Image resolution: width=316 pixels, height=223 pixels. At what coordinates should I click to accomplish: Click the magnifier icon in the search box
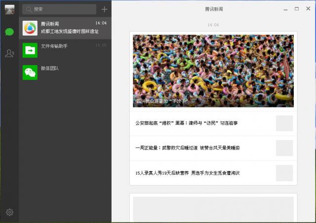(29, 9)
